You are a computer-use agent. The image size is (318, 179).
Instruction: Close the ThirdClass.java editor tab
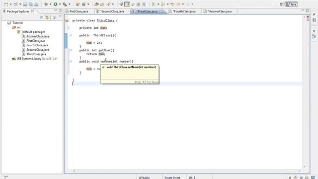161,11
